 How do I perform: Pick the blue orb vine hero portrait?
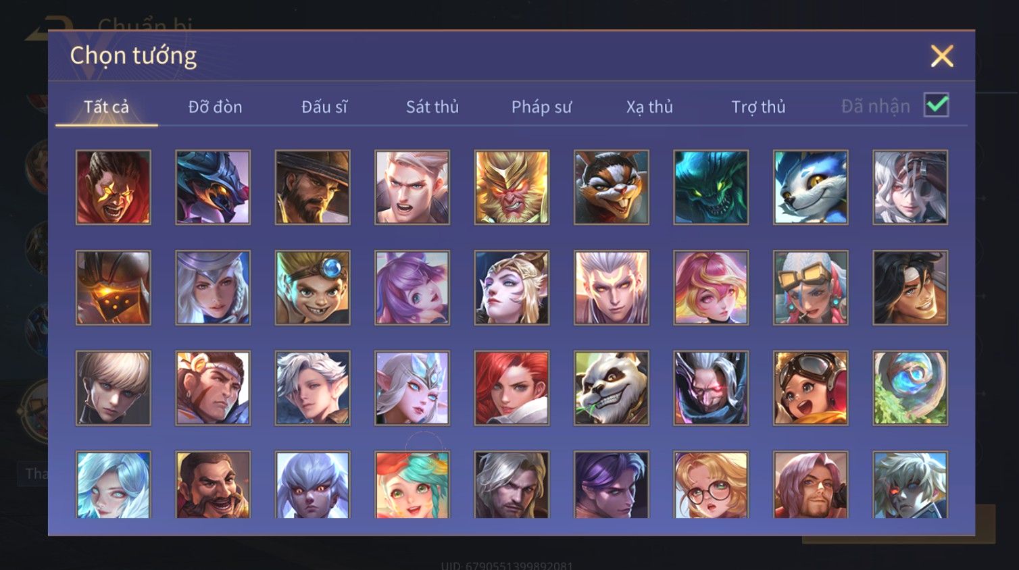pyautogui.click(x=910, y=388)
